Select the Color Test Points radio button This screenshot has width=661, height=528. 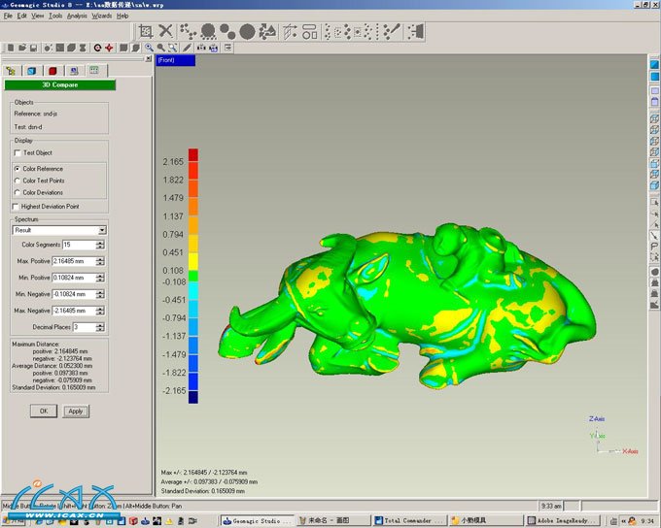17,181
